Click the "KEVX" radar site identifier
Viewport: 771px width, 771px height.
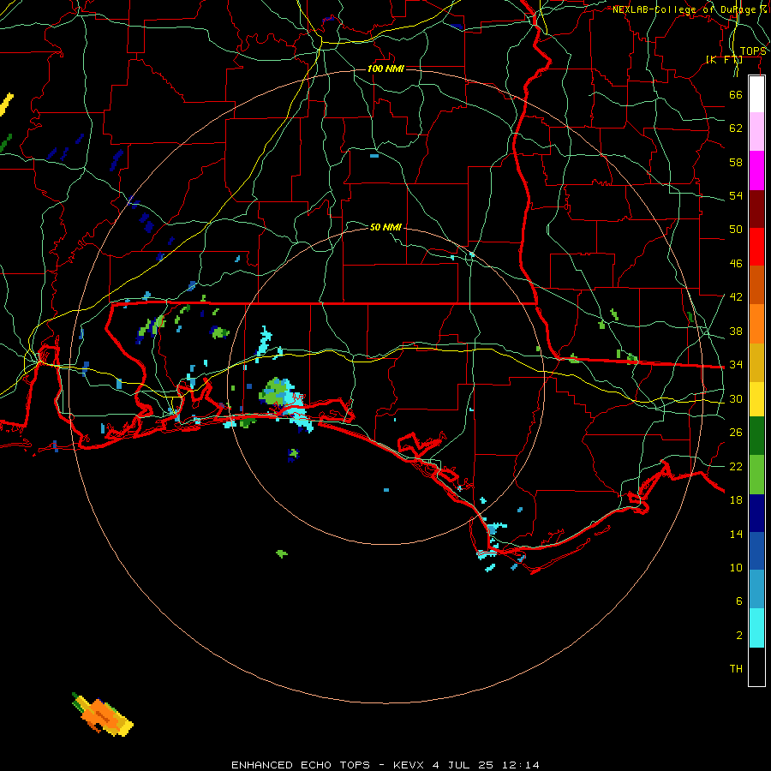pyautogui.click(x=408, y=765)
